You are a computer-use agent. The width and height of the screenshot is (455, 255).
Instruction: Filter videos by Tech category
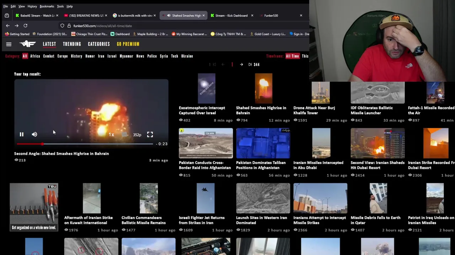coord(175,56)
